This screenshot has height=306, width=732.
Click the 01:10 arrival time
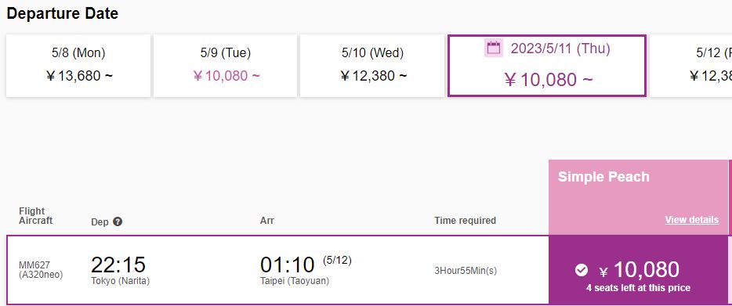[287, 265]
